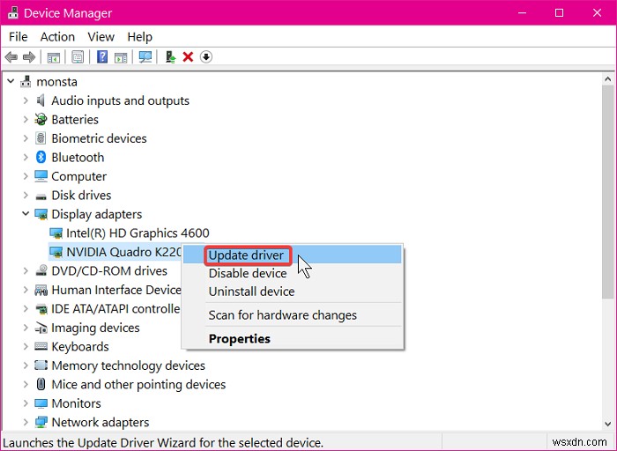
Task: Expand the Network adapters node chevron
Action: tap(26, 422)
